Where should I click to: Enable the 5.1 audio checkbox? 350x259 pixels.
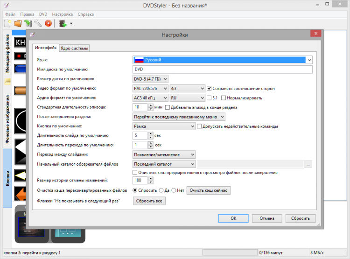click(x=209, y=98)
